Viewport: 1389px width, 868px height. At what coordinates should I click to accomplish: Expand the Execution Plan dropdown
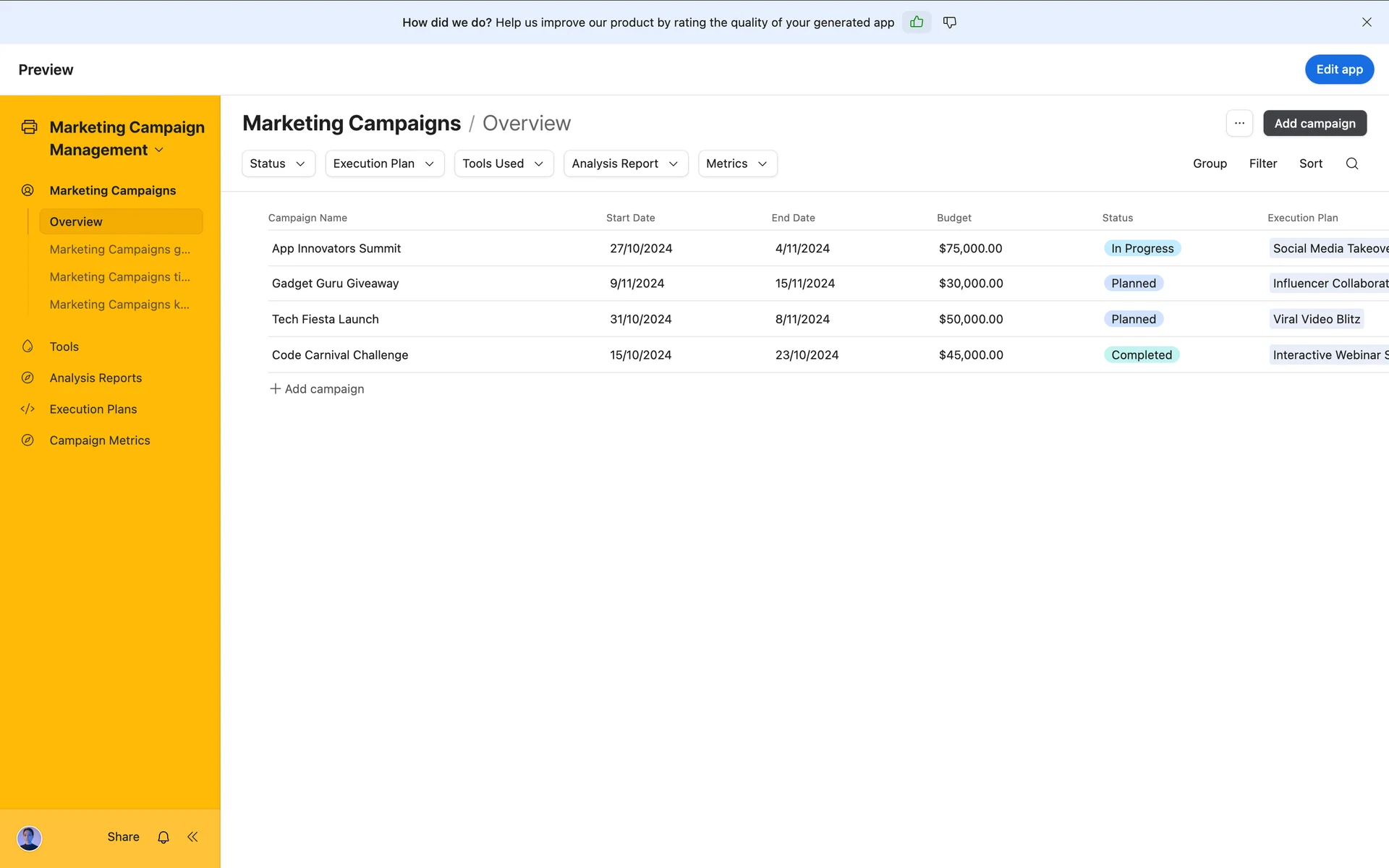[384, 163]
